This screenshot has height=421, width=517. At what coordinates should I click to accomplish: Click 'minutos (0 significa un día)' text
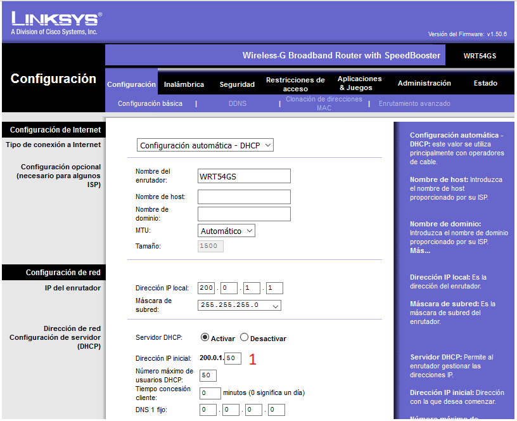[264, 393]
